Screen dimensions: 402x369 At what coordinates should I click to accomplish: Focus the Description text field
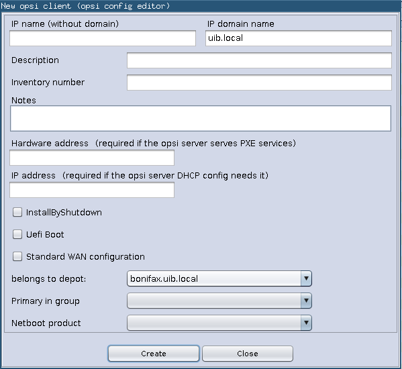(x=259, y=60)
